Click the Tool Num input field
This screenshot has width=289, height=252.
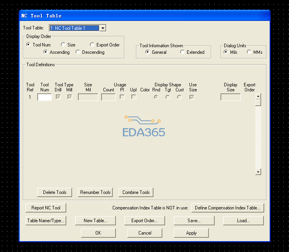point(45,97)
